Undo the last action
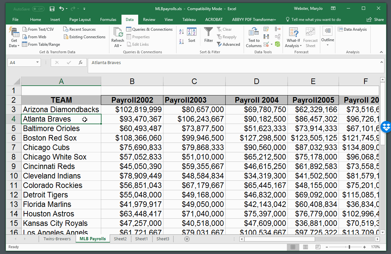Screen dimensions: 391x254 pos(61,9)
